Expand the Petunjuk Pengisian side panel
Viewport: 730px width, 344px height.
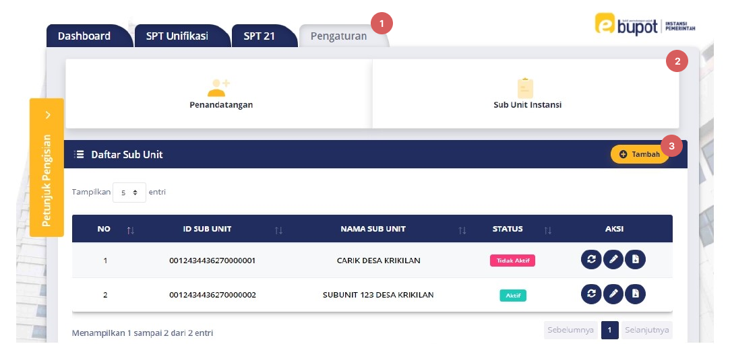tap(47, 168)
